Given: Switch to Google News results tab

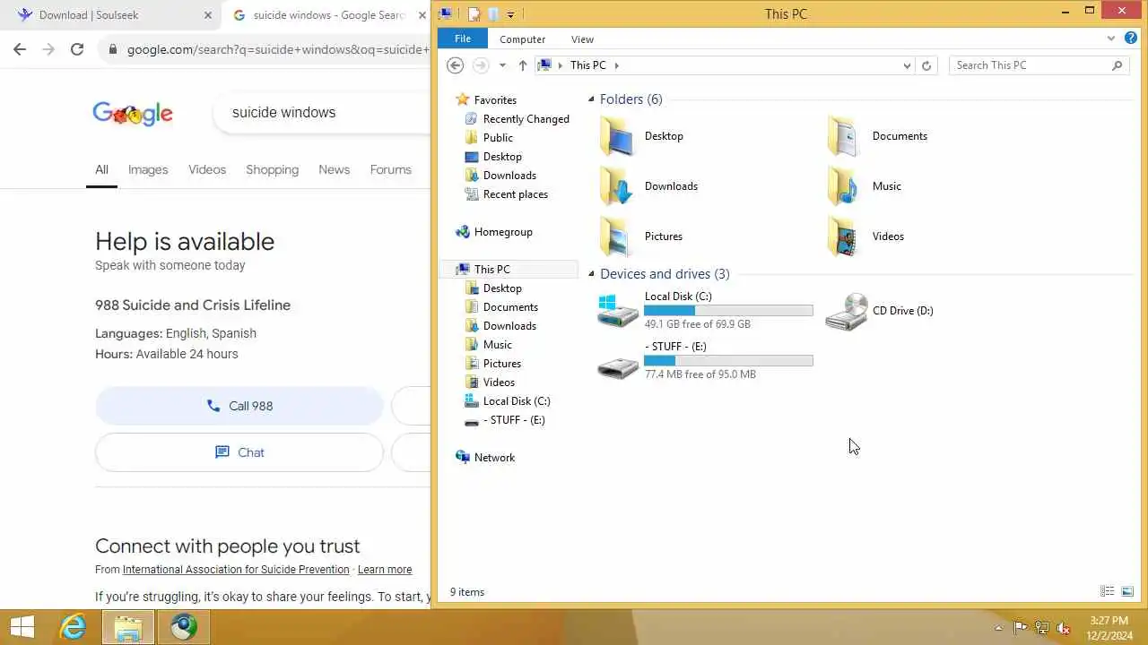Looking at the screenshot, I should click(334, 169).
